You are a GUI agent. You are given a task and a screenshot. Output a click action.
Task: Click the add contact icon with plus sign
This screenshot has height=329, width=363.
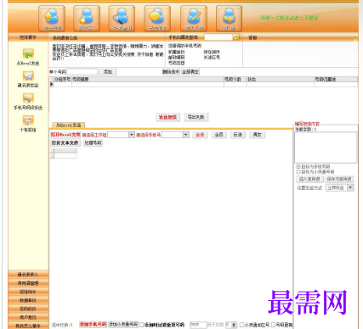click(87, 19)
